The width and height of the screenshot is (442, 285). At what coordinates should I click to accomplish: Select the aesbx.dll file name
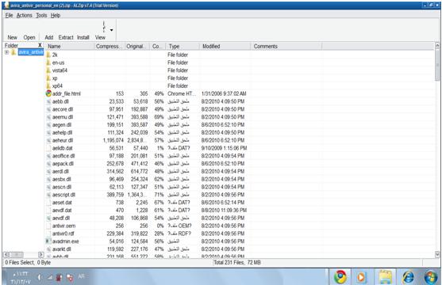coord(61,179)
